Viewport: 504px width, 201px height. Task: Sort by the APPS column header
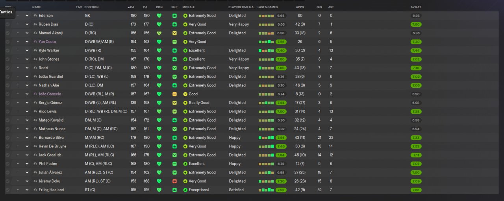(300, 7)
